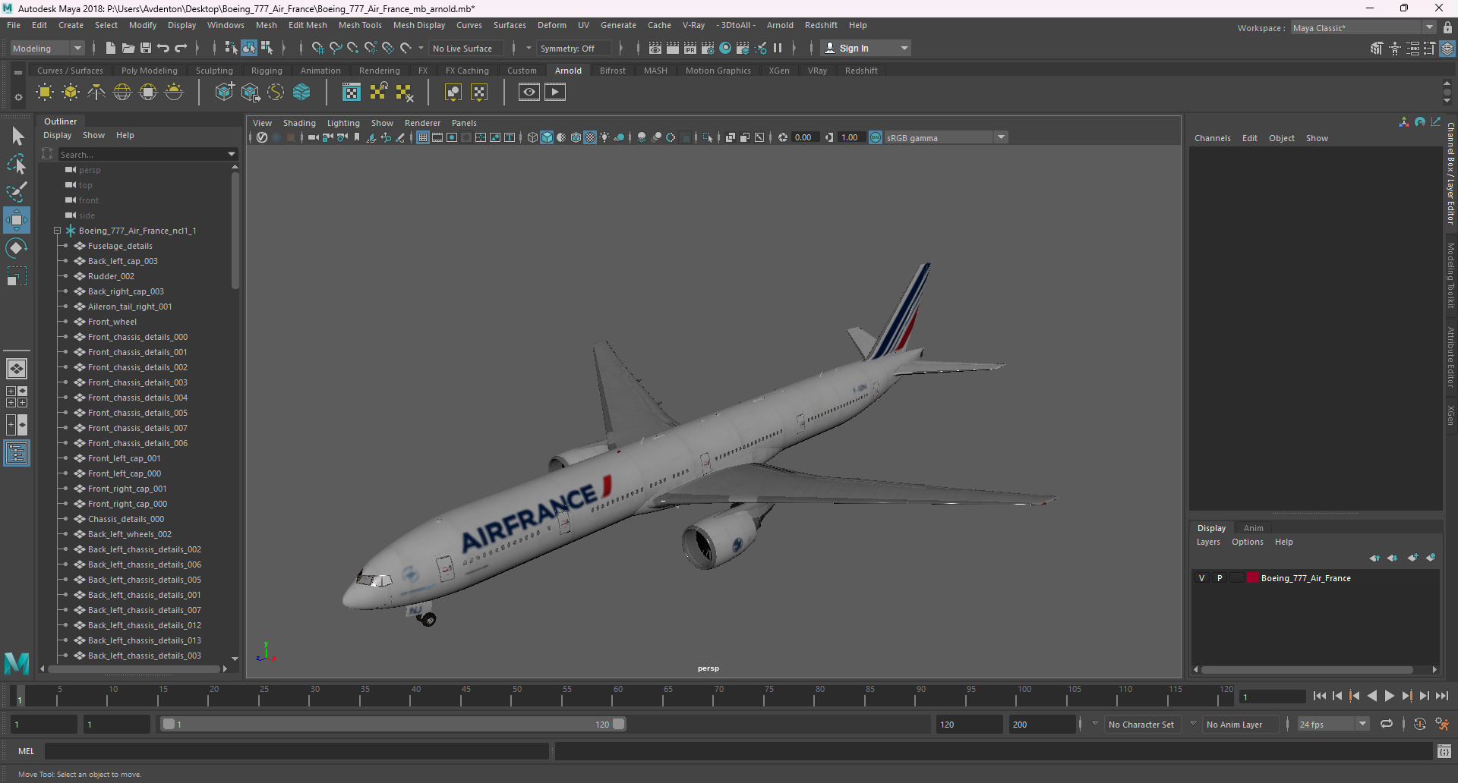Open Arnold RenderView eye icon
This screenshot has height=783, width=1458.
(x=529, y=93)
